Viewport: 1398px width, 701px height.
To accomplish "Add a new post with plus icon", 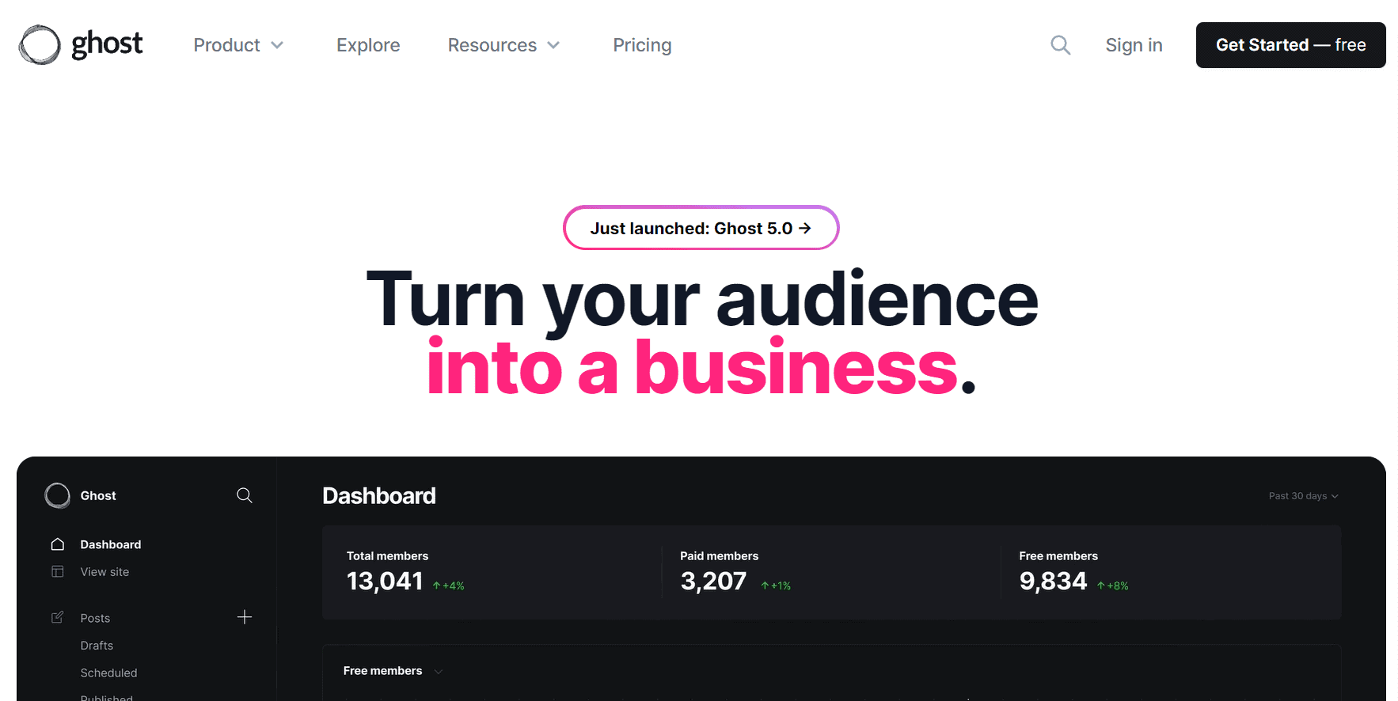I will (245, 617).
